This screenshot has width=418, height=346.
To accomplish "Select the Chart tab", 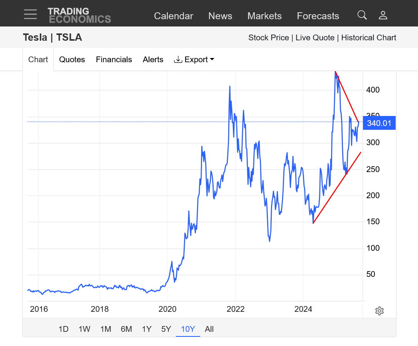I will coord(38,60).
